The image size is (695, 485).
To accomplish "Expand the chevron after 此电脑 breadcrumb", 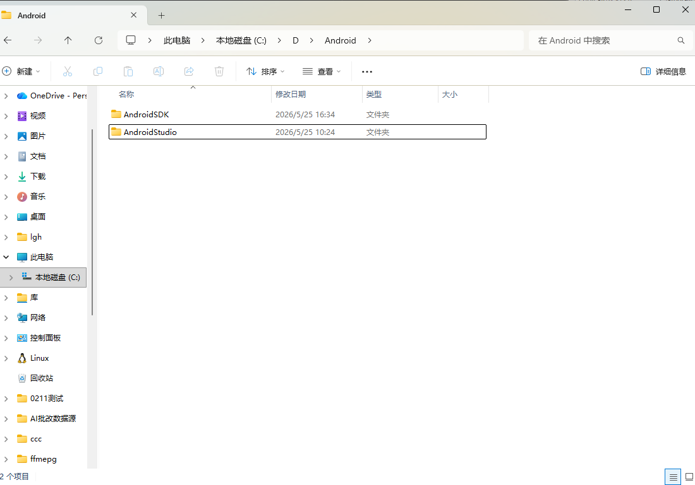I will [203, 40].
